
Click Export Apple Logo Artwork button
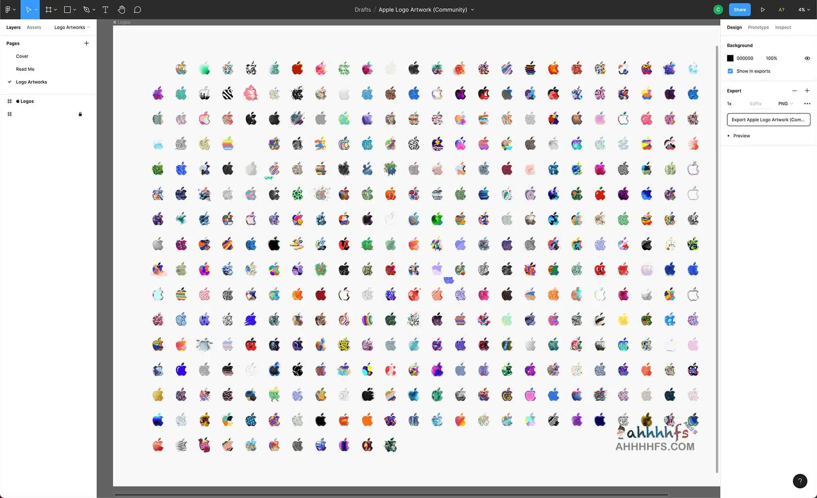768,119
